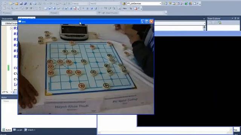Click the Open File folder icon
This screenshot has width=241, height=135.
(17, 3)
